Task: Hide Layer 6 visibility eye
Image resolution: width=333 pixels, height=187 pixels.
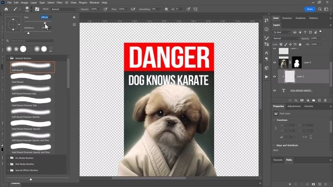Action: point(275,62)
